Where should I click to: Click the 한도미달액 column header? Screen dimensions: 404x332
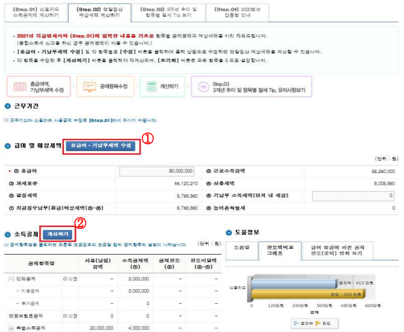tap(203, 263)
